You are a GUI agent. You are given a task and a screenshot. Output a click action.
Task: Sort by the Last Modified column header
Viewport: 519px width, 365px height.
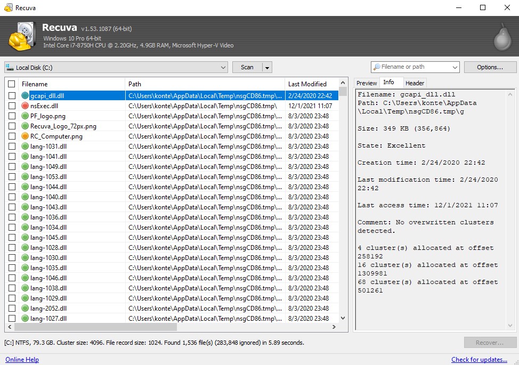pyautogui.click(x=312, y=84)
